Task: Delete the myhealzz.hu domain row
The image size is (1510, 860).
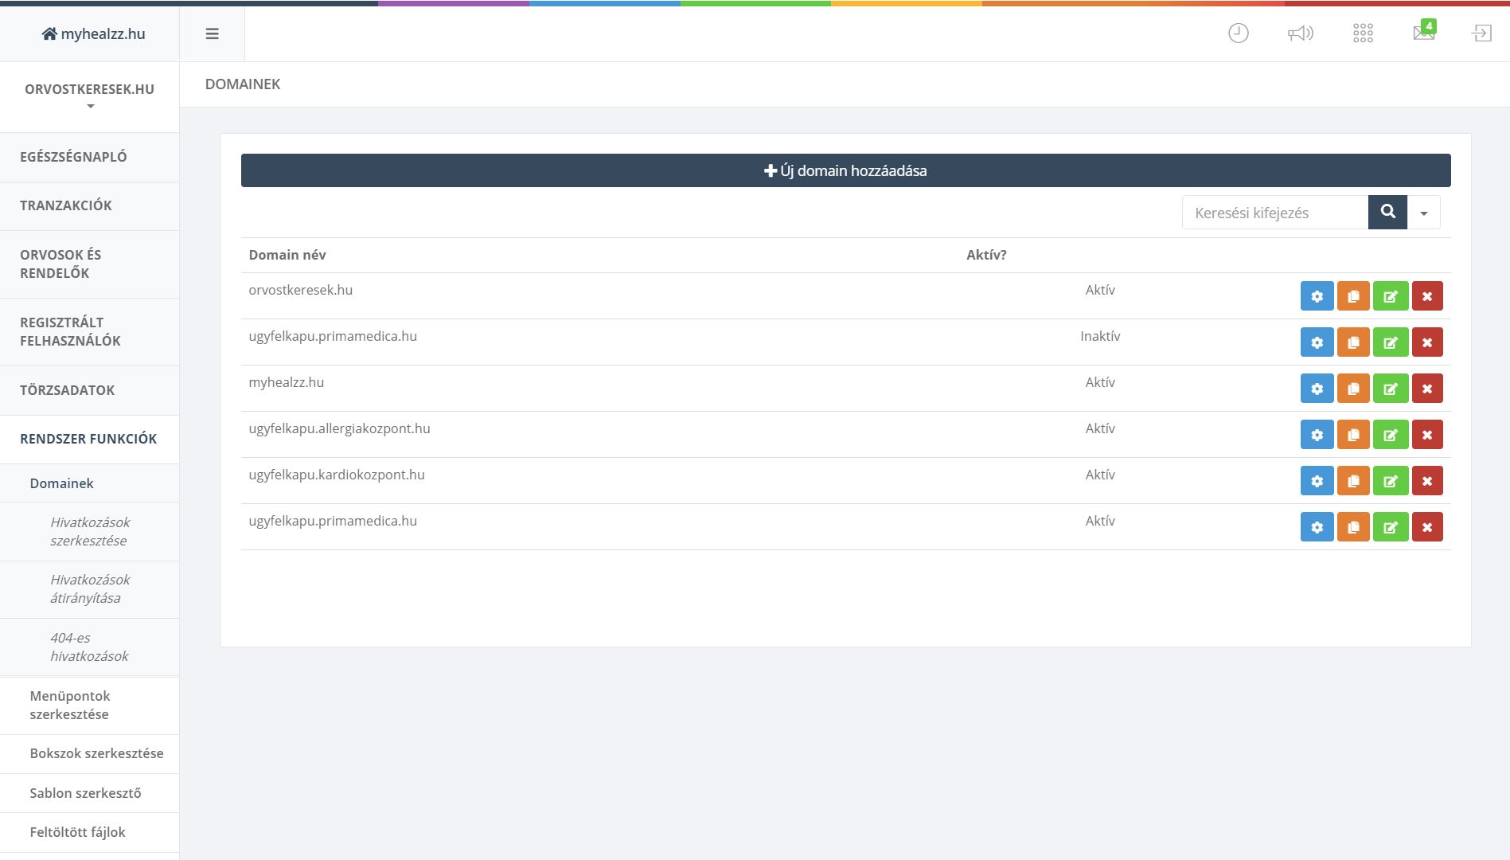Action: (1427, 389)
